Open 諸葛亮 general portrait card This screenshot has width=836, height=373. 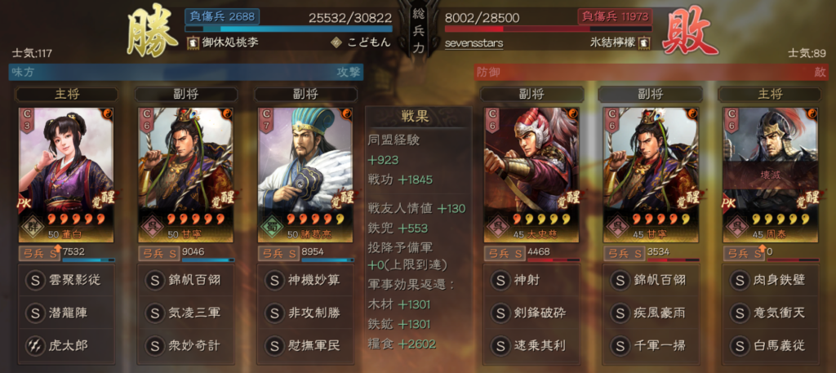[x=305, y=175]
